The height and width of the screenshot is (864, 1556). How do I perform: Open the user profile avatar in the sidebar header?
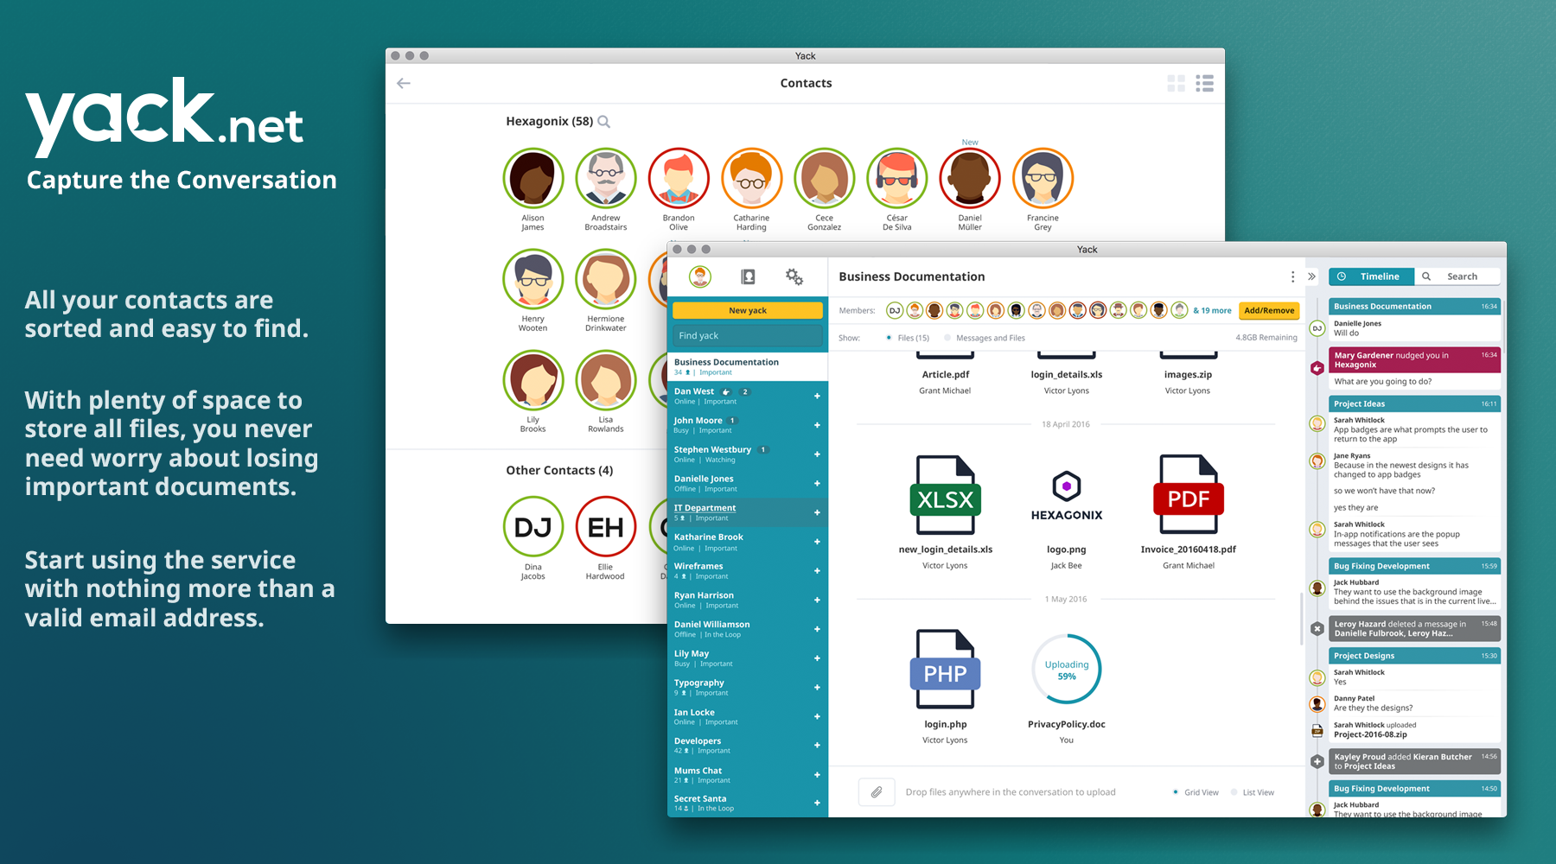700,276
